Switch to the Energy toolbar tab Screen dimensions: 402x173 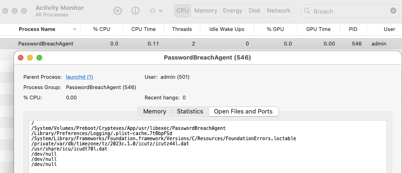(x=233, y=11)
